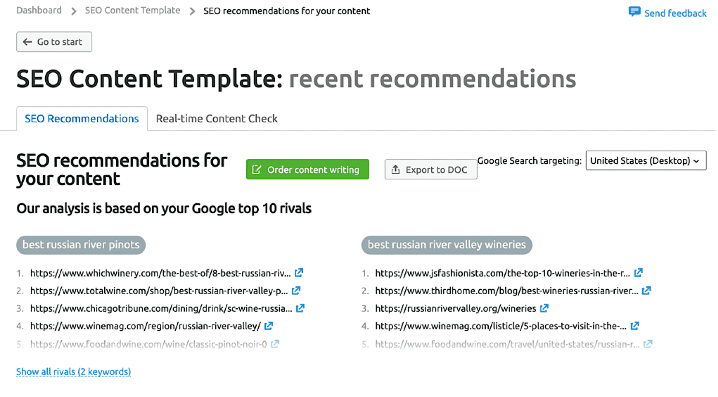Select the SEO Recommendations tab
Screen dimensions: 718x397
pos(82,118)
